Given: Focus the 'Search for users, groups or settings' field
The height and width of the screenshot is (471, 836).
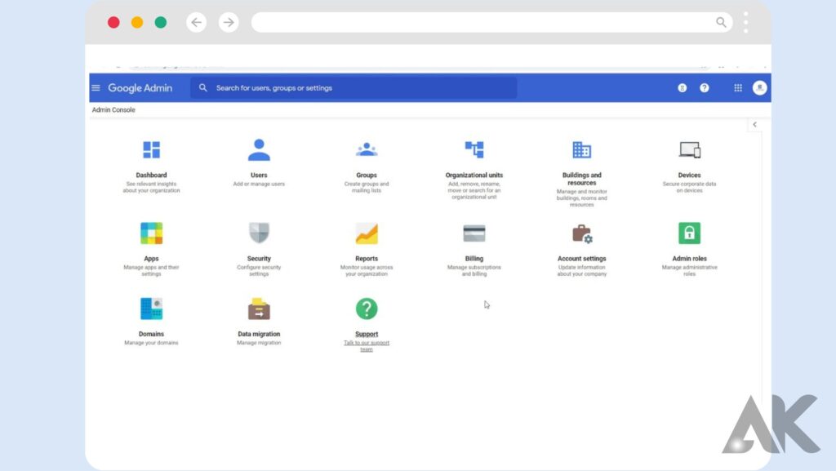Looking at the screenshot, I should [354, 88].
